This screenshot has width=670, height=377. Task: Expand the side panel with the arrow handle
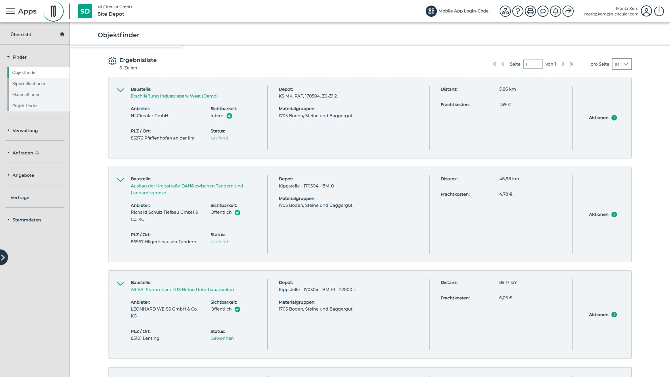click(x=3, y=257)
